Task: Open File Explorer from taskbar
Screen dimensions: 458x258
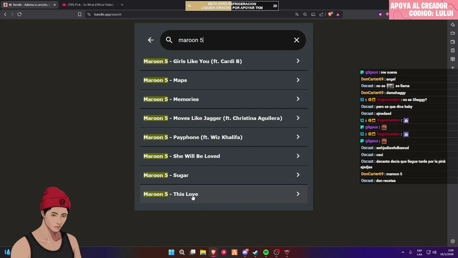Action: coord(203,252)
